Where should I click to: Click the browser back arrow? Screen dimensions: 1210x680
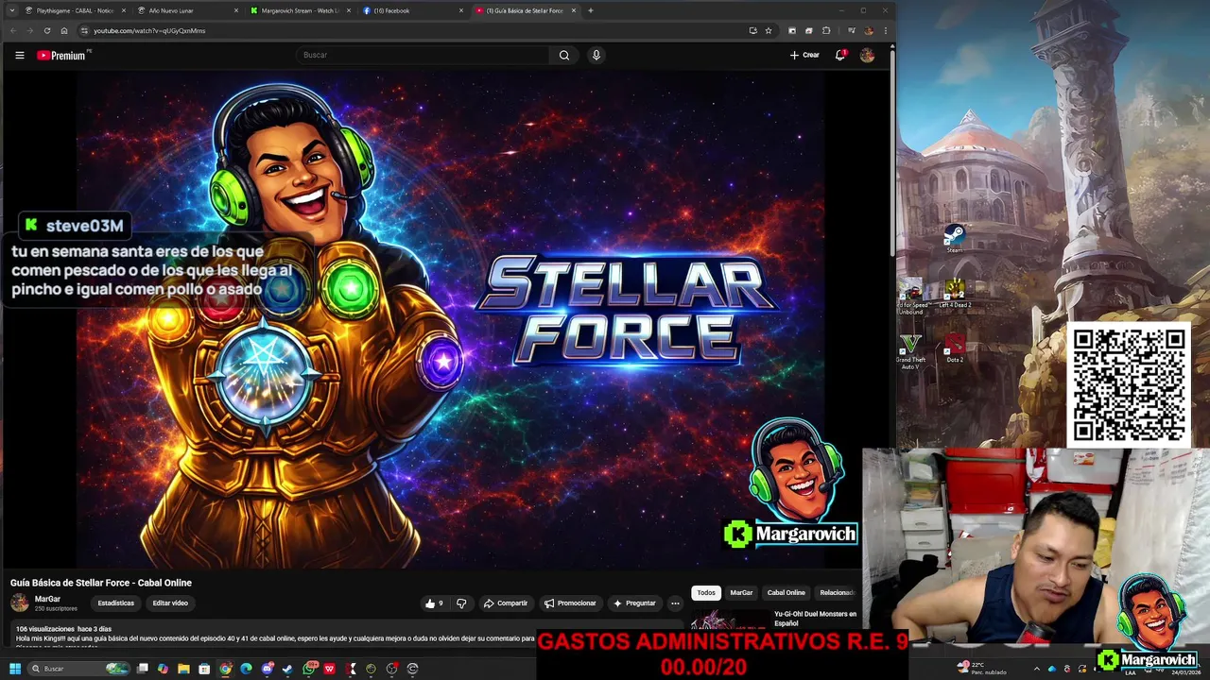point(13,30)
